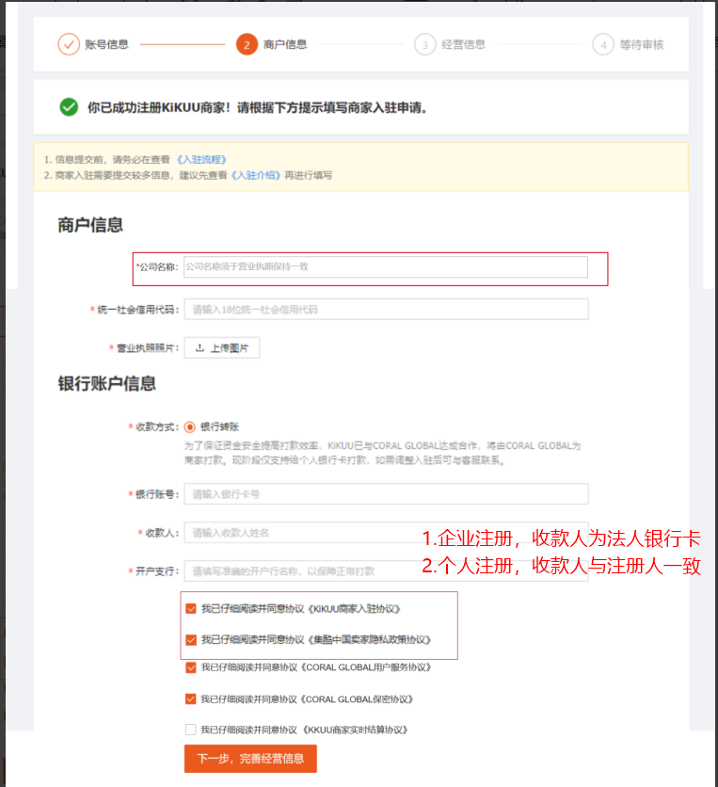Image resolution: width=718 pixels, height=787 pixels.
Task: Open the 经营信息 step label
Action: (463, 44)
